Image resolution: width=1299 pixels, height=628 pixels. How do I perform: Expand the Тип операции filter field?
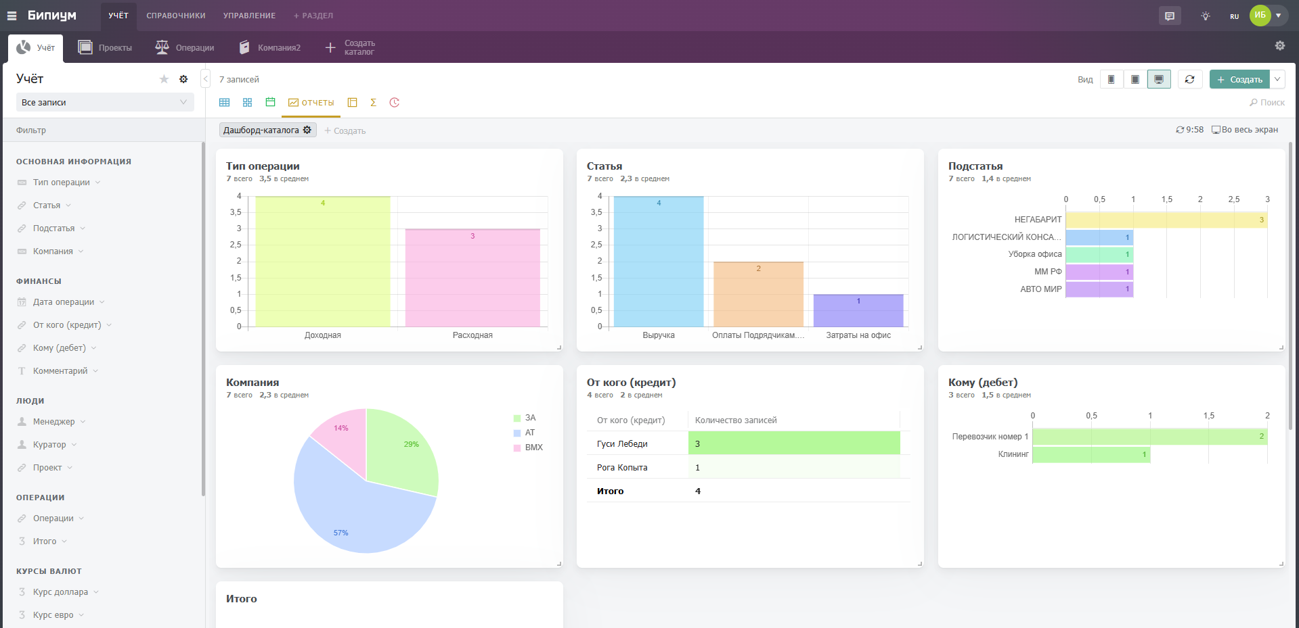[x=62, y=183]
